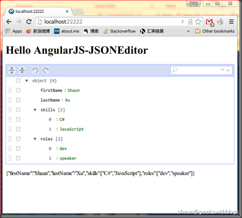Screen dimensions: 242x218
Task: Close the localhost:22222 tab
Action: point(67,12)
